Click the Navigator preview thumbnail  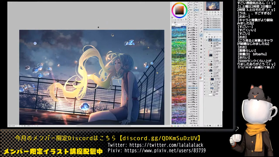tap(213, 6)
